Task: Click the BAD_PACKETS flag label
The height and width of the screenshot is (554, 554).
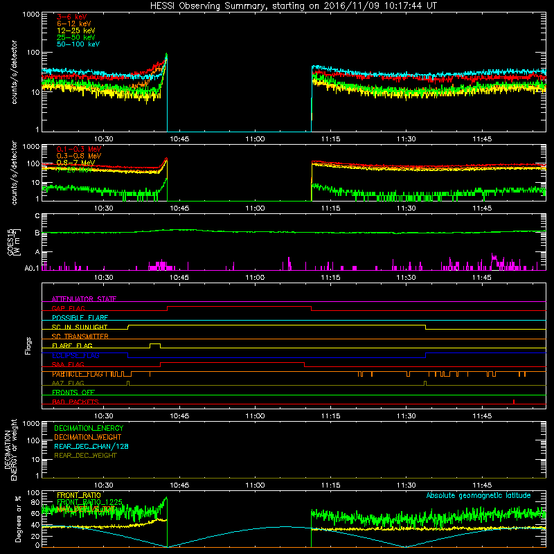Action: 75,402
